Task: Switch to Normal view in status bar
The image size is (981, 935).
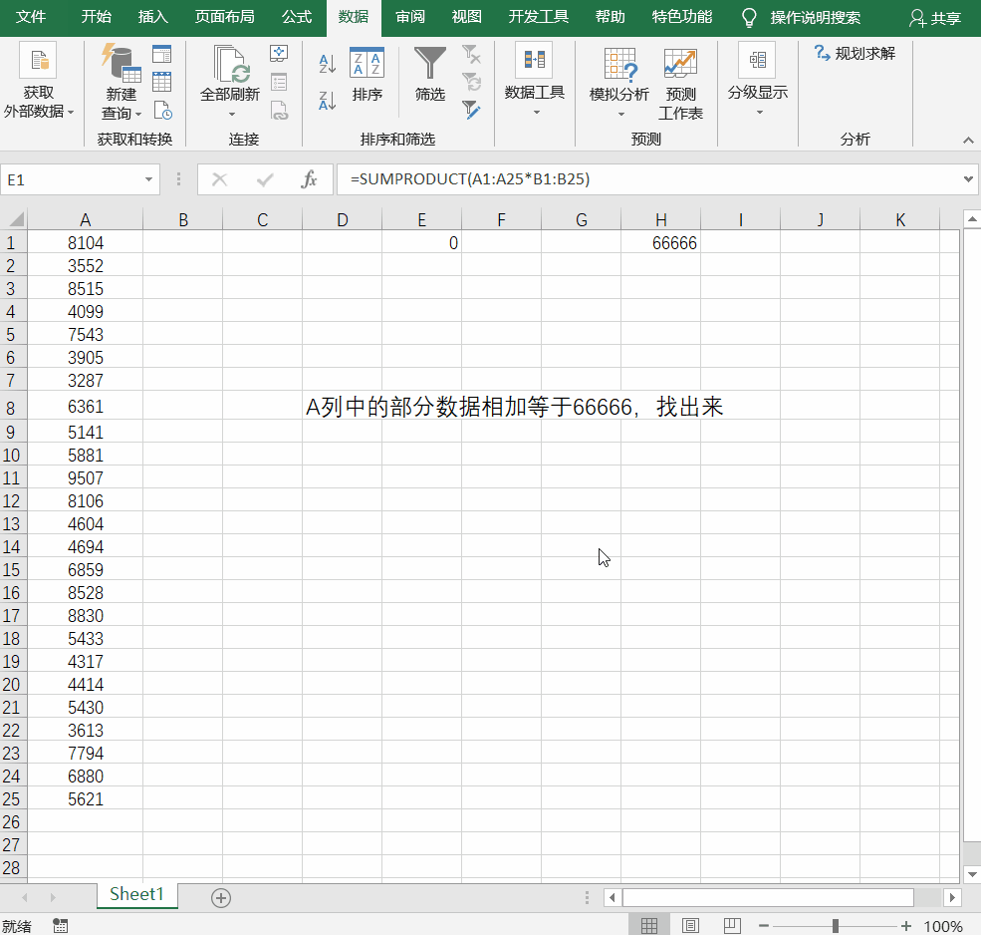Action: click(649, 926)
